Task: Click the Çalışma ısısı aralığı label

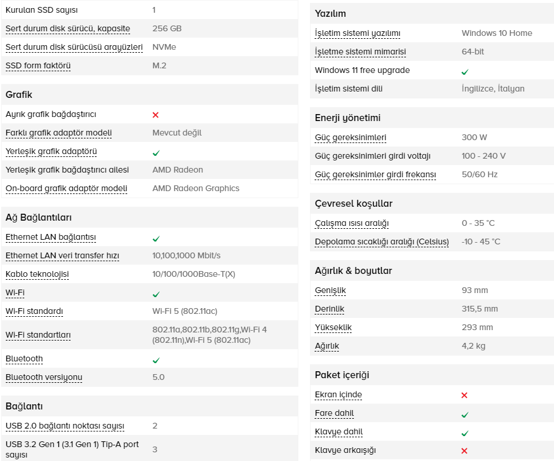Action: coord(352,223)
